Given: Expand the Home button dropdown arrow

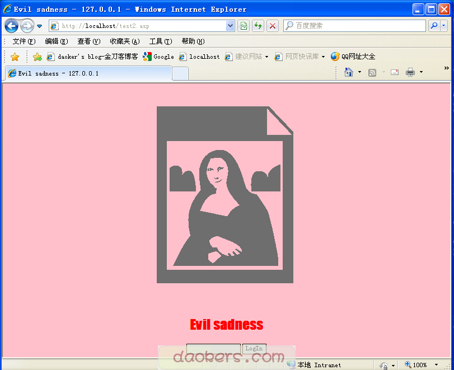Looking at the screenshot, I should click(359, 72).
